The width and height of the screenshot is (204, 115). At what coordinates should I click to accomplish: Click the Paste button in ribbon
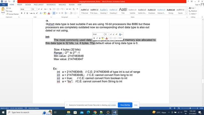tap(3, 11)
